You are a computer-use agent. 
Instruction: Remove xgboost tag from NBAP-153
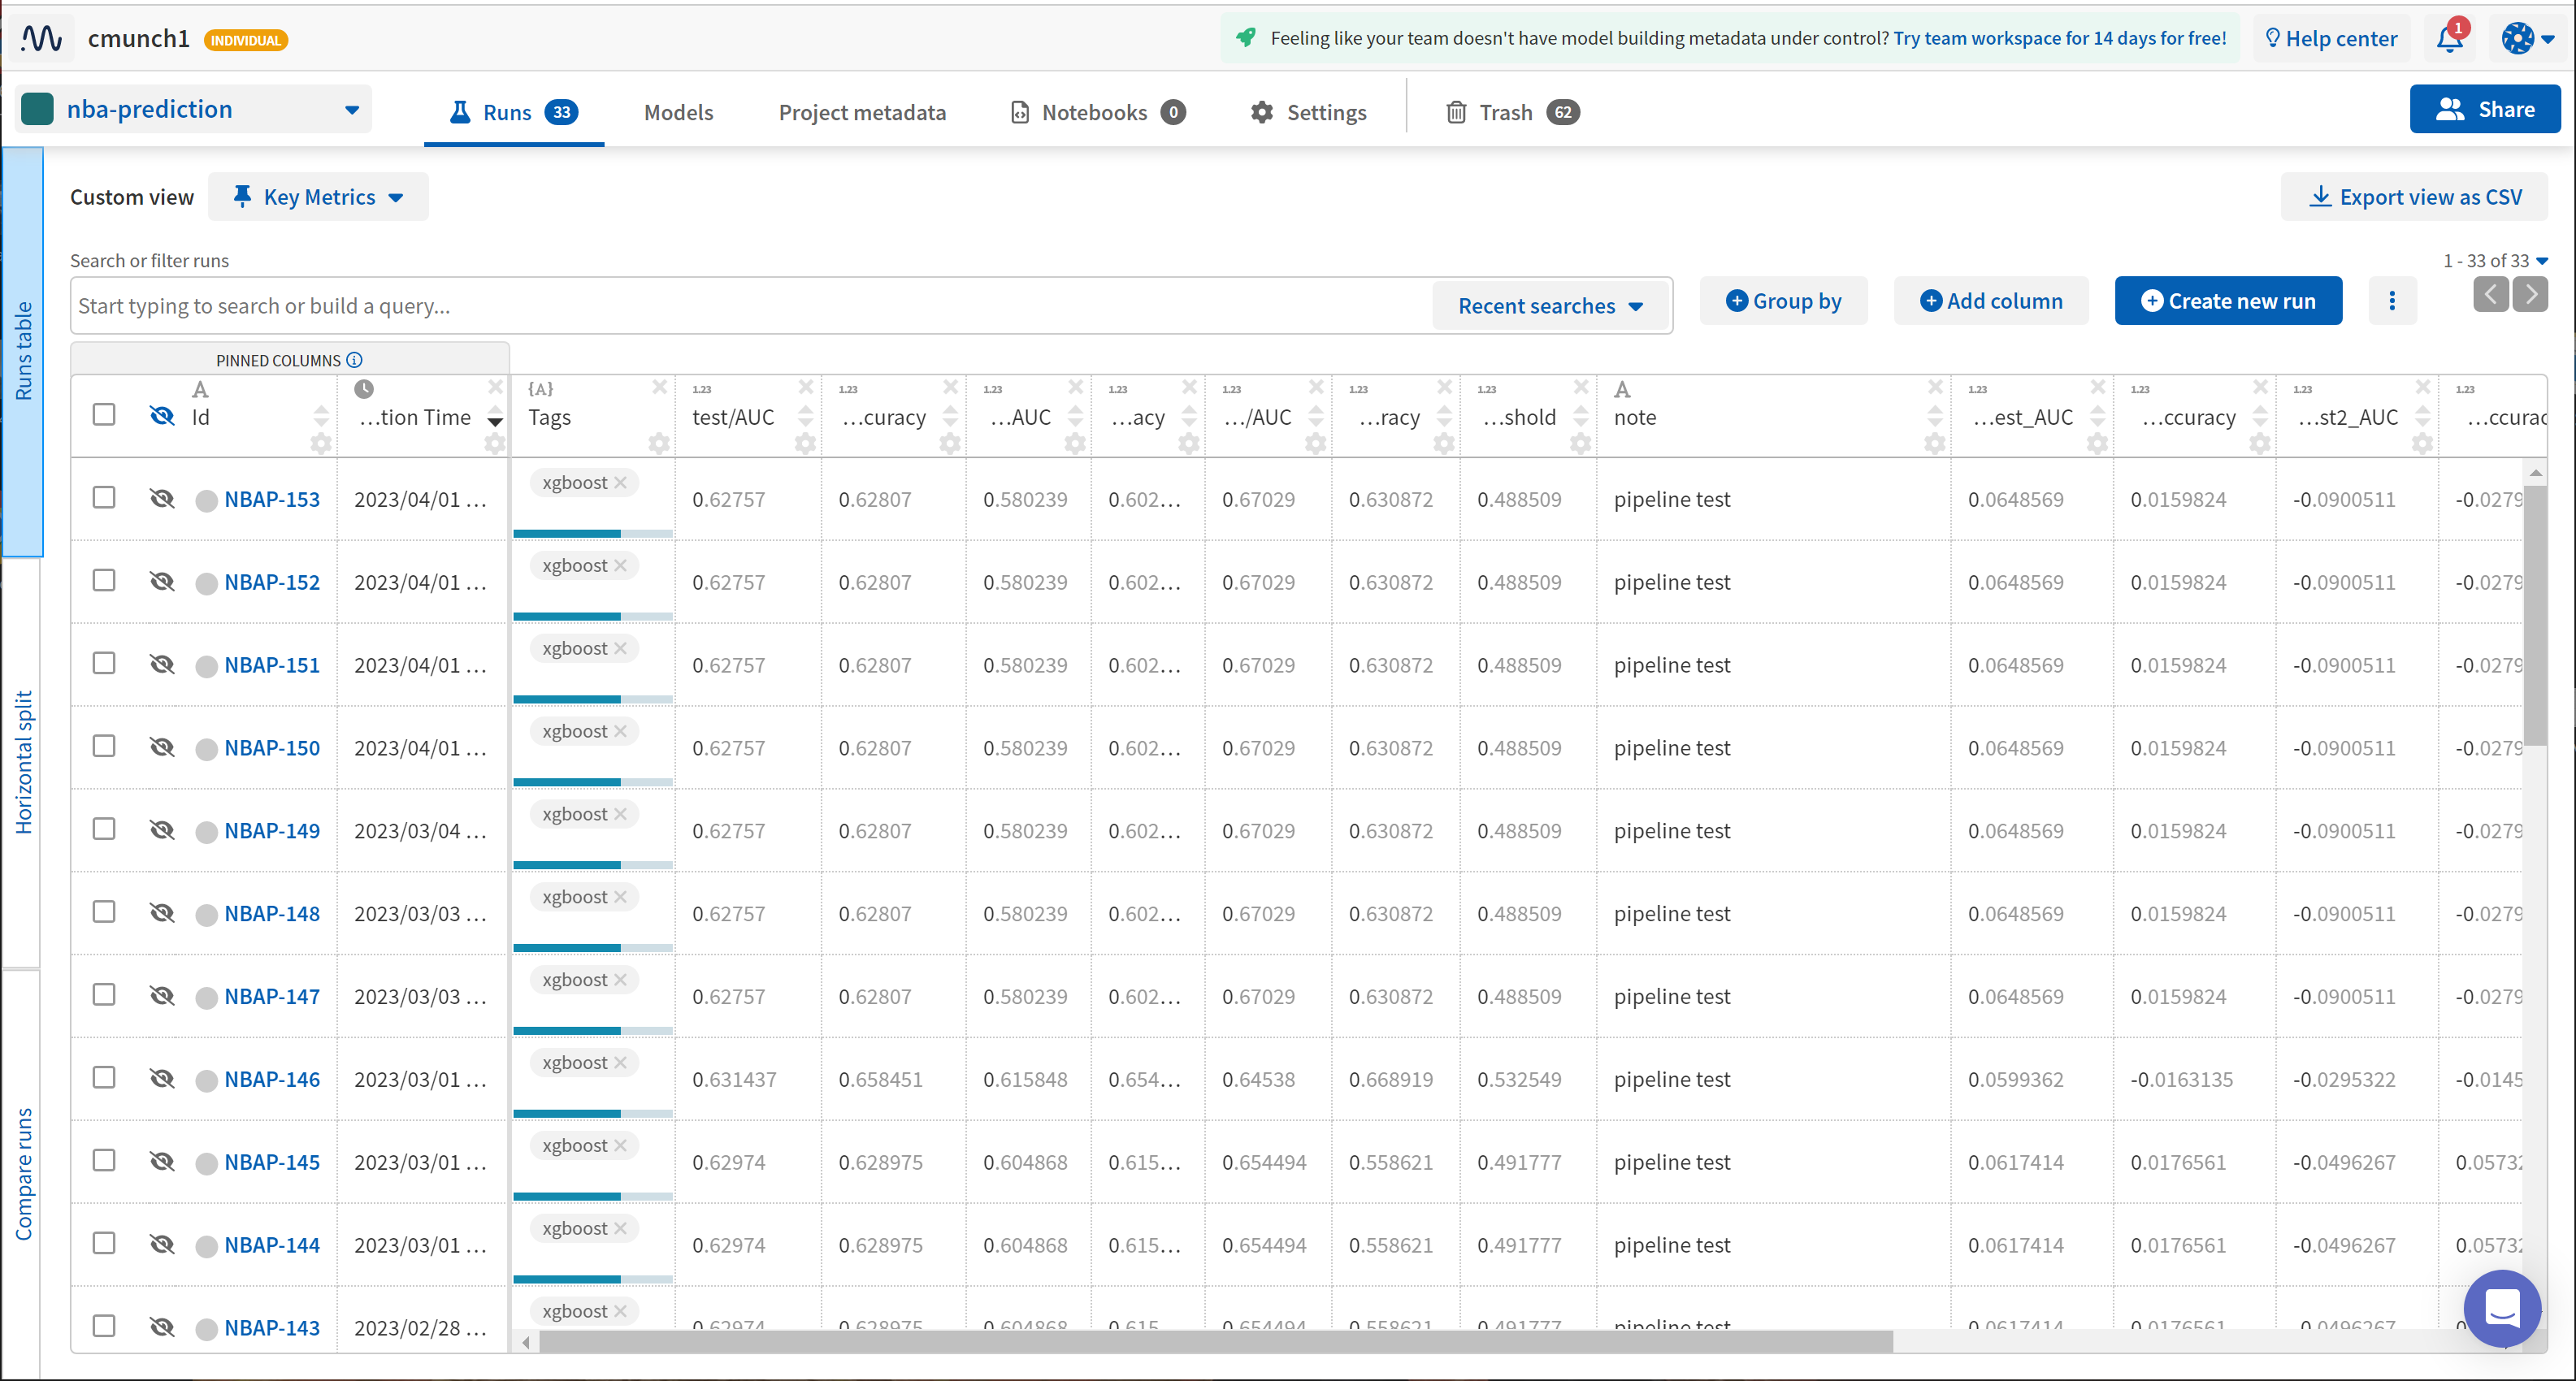coord(621,483)
